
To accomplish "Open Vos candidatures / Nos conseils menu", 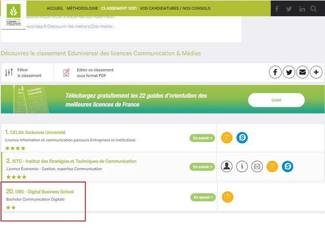I will pyautogui.click(x=175, y=8).
